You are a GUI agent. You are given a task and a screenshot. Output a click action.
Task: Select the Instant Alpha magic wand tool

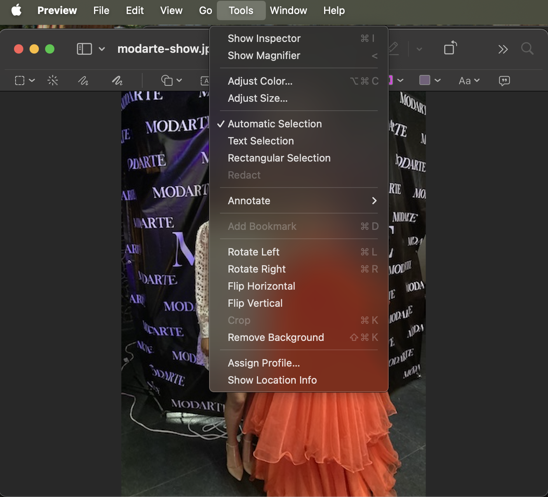pyautogui.click(x=52, y=80)
